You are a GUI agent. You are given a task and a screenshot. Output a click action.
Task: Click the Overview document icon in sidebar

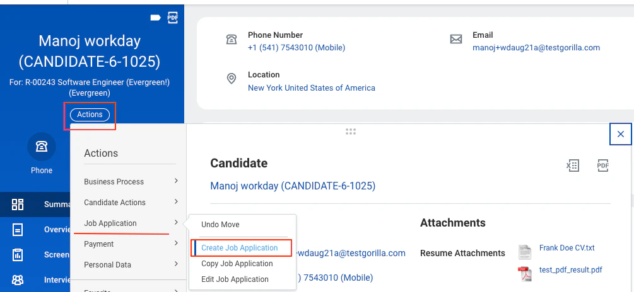18,230
